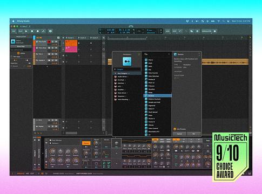Toggle the favorites star in the Modulators header
Image resolution: width=262 pixels, height=194 pixels.
(139, 54)
